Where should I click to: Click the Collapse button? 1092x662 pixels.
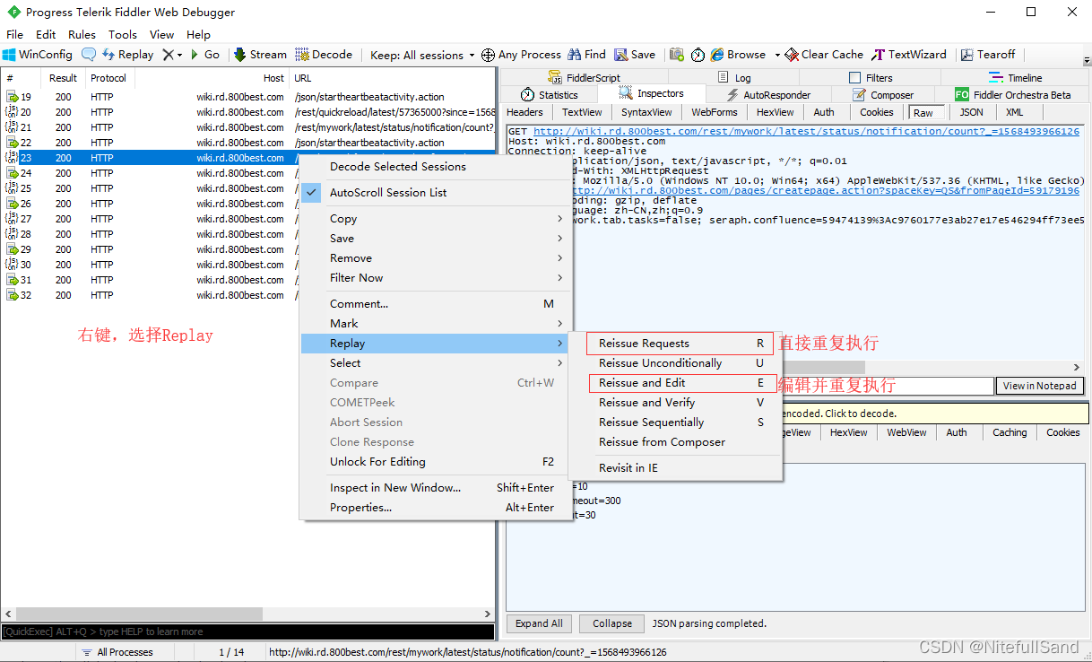(x=612, y=623)
